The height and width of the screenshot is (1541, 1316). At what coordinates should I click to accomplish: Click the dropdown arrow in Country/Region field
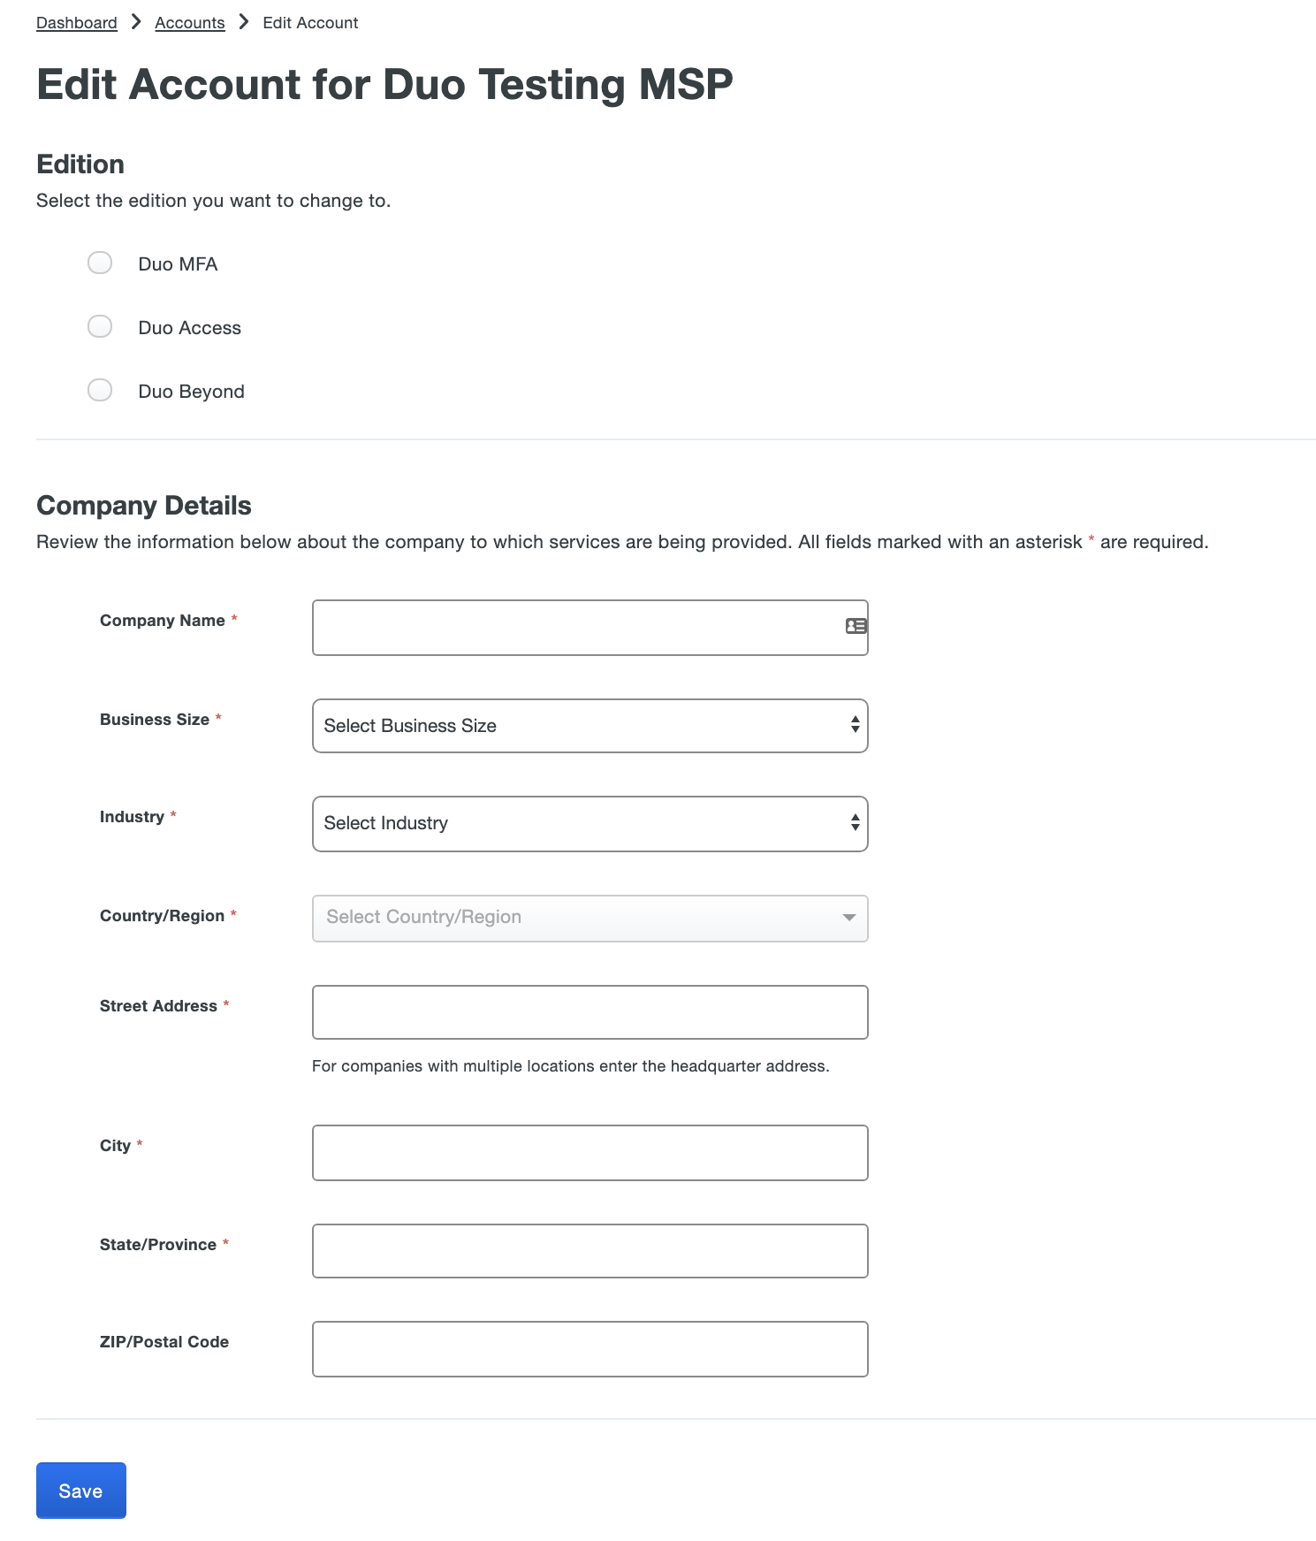pyautogui.click(x=848, y=919)
